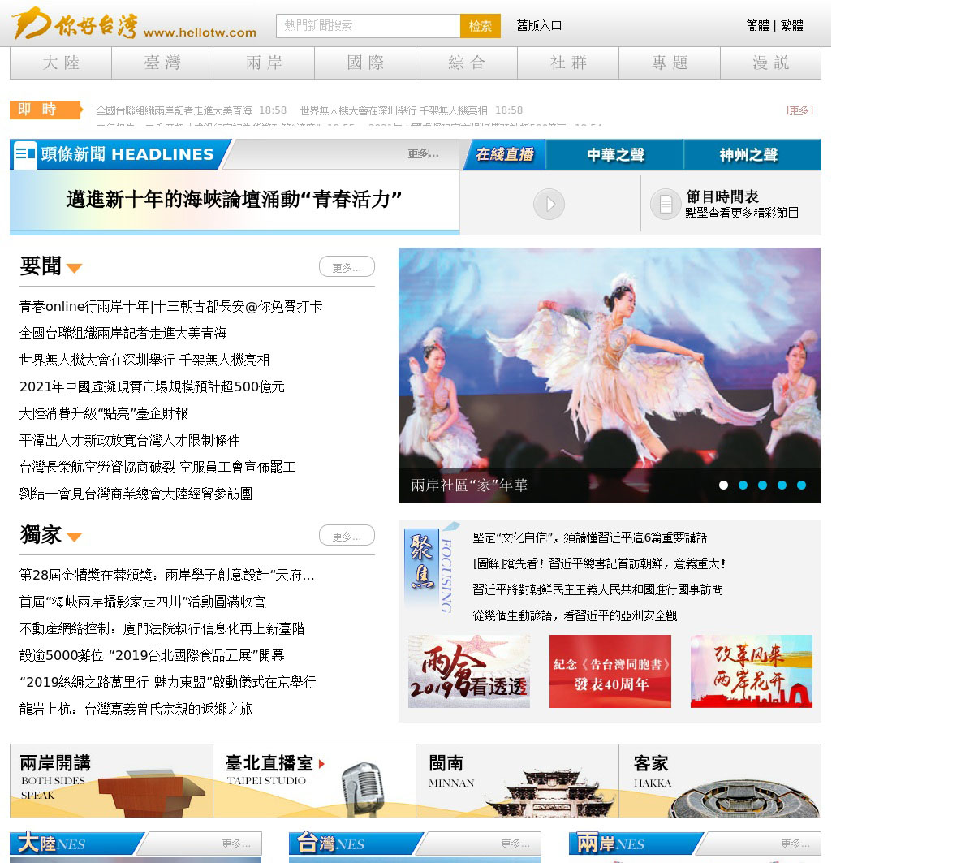Open article 台灣長榮航空勞資協商破裂
The height and width of the screenshot is (863, 974).
(157, 468)
